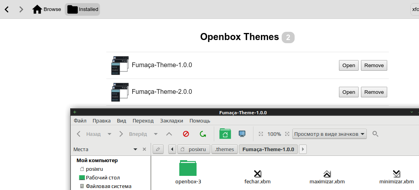Click Fumaça-Theme-2.0.0 preview thumbnail
419x190 pixels.
(120, 92)
